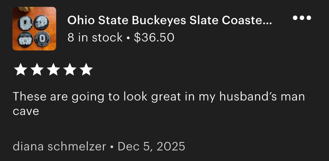
Task: Click the $36.50 price text
Action: click(154, 38)
